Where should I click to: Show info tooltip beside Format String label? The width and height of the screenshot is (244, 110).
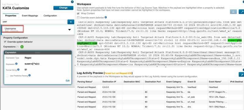click(x=18, y=70)
